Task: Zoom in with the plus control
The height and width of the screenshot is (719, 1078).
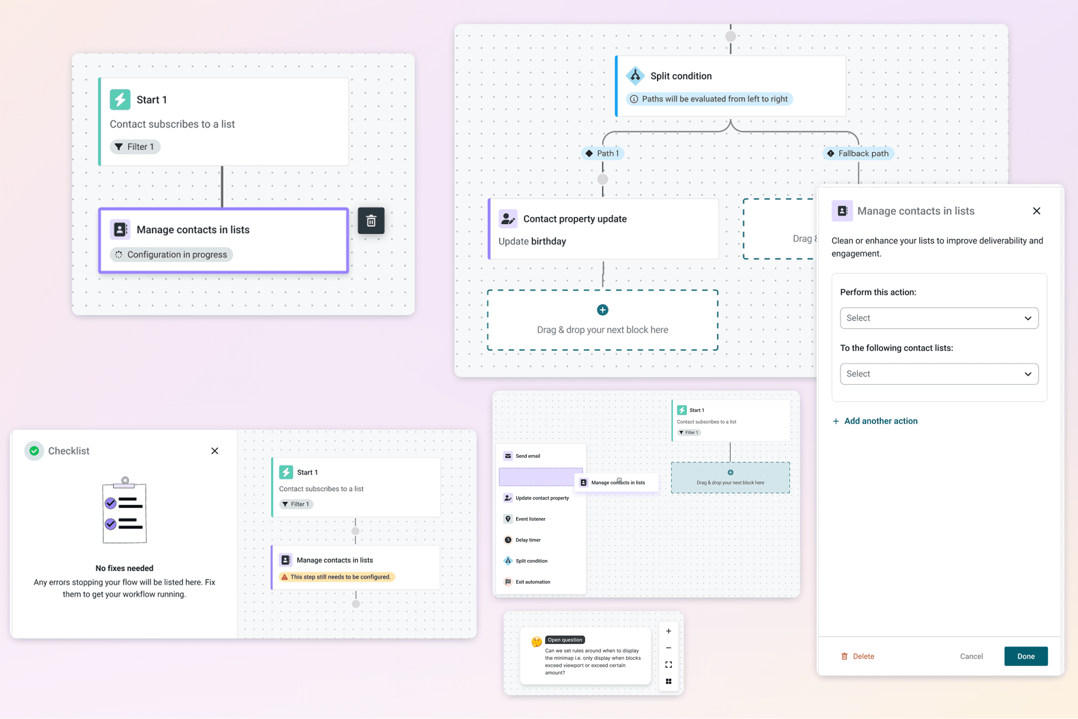Action: [668, 631]
